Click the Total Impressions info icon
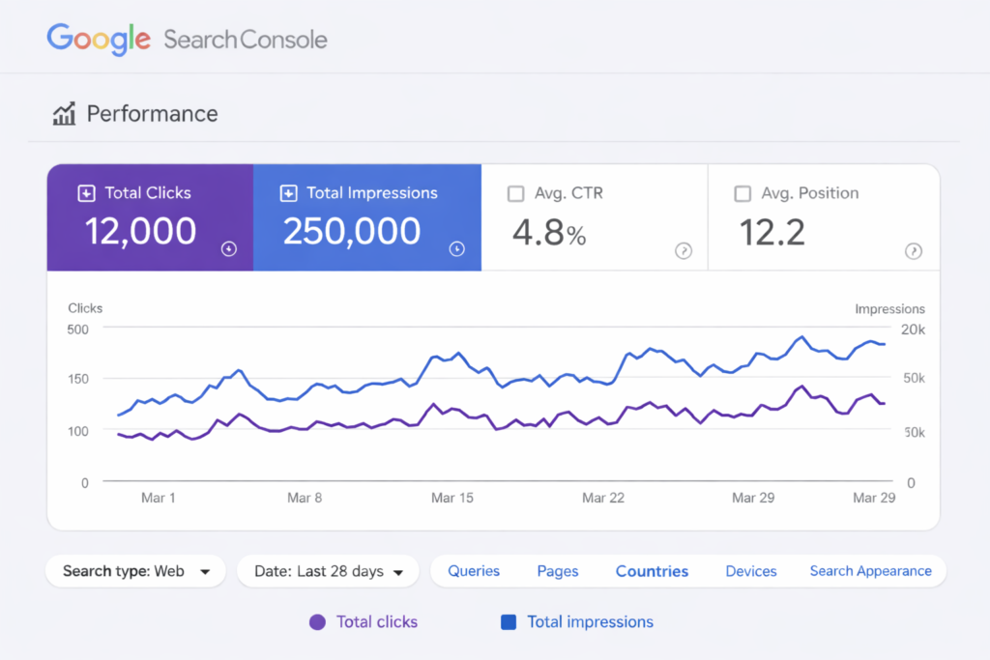Viewport: 990px width, 660px height. click(x=457, y=249)
